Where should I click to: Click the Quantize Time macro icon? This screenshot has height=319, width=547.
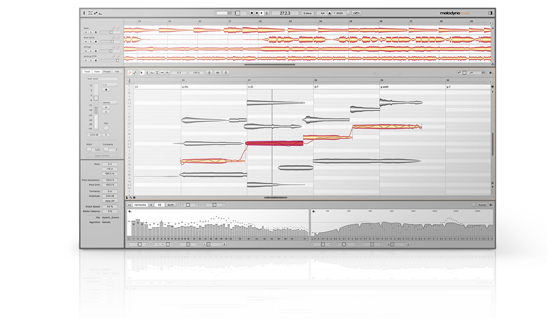tap(218, 73)
